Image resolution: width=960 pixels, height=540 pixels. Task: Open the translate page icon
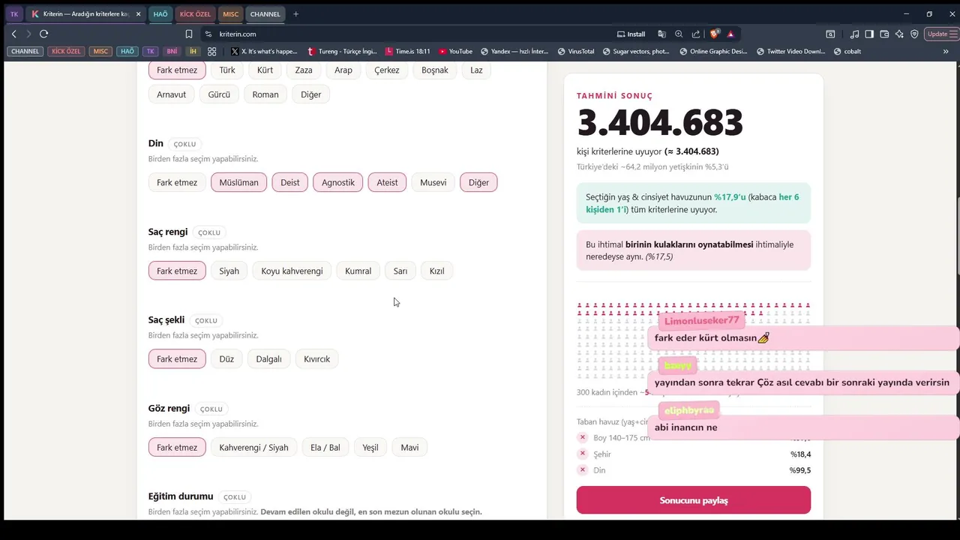[x=661, y=34]
